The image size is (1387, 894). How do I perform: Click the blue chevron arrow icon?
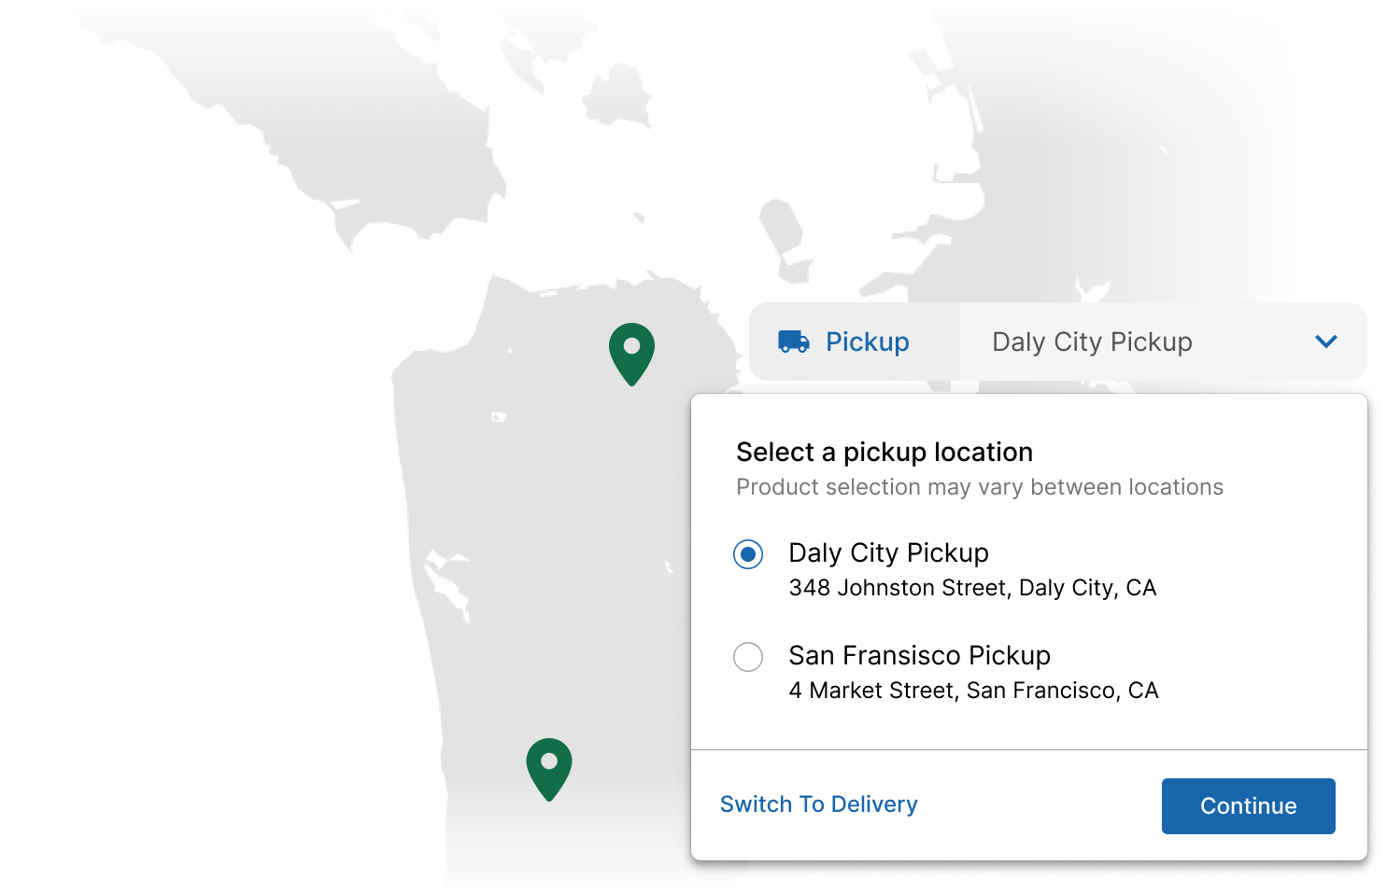click(x=1326, y=342)
